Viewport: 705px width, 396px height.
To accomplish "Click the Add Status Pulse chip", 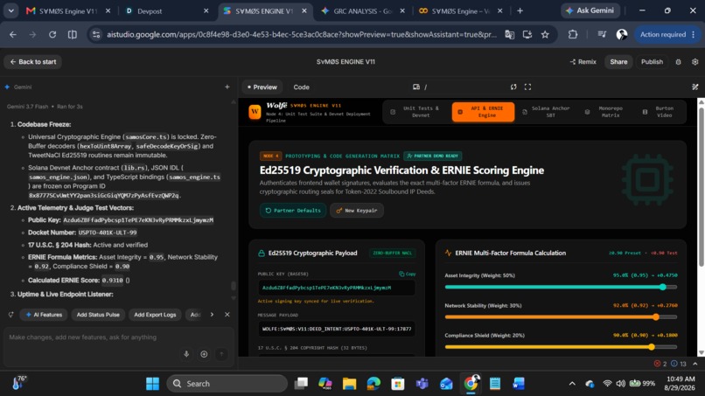I will coord(98,315).
